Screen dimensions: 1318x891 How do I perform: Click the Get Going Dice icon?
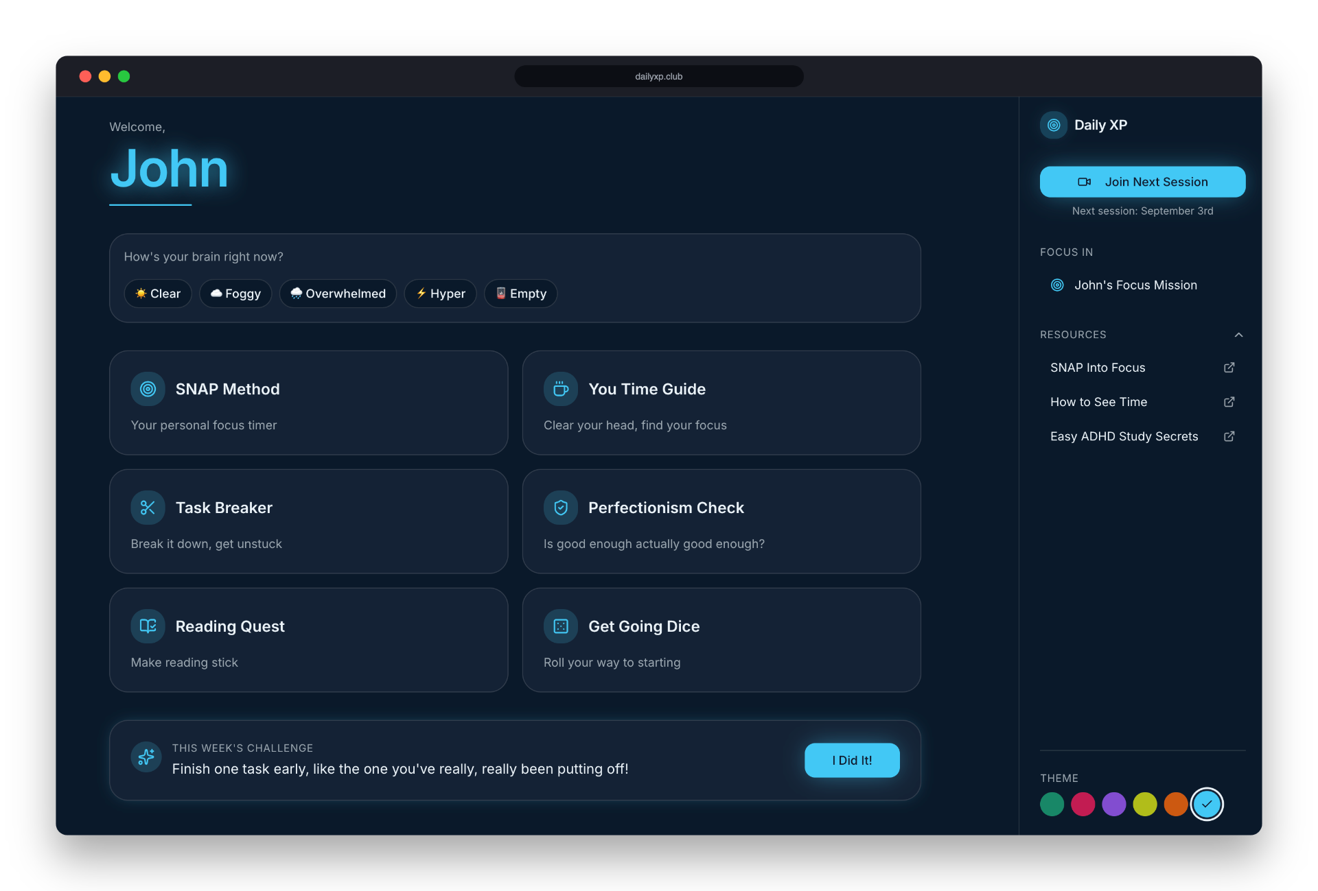(561, 626)
